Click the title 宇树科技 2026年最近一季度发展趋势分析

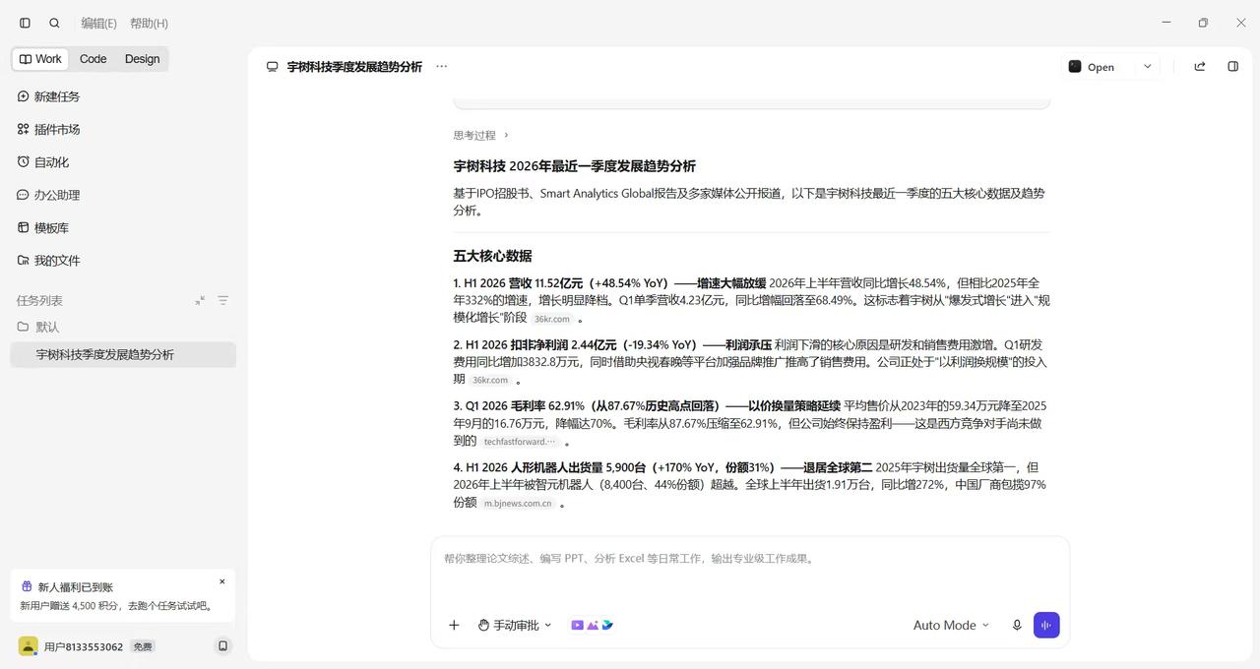tap(575, 166)
